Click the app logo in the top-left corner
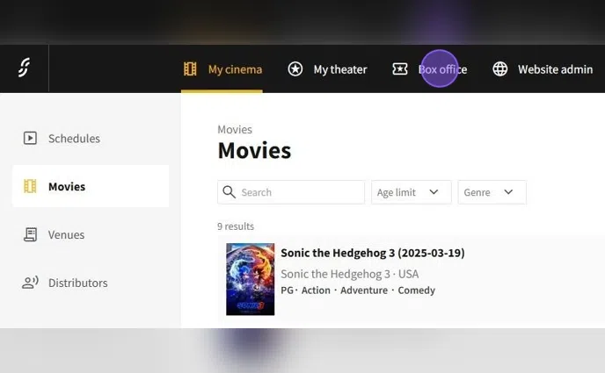 (x=24, y=68)
